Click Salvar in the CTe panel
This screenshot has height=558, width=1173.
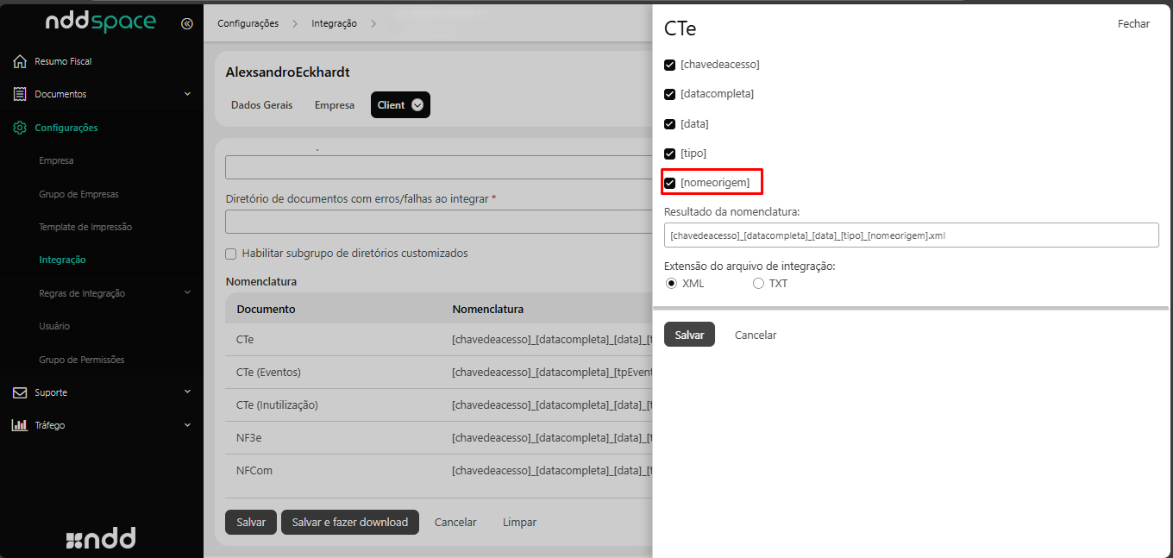click(x=689, y=335)
